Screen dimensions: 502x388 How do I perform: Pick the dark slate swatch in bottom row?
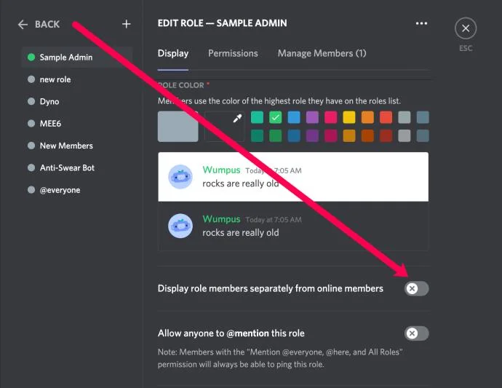(423, 135)
